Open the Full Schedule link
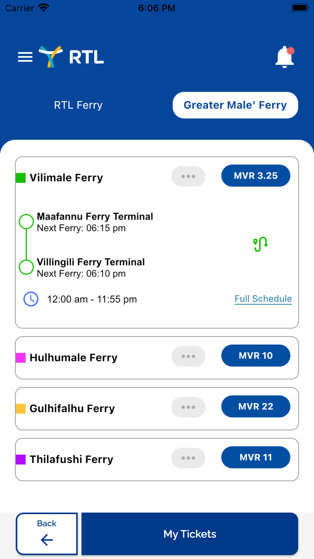The height and width of the screenshot is (559, 314). coord(263,298)
